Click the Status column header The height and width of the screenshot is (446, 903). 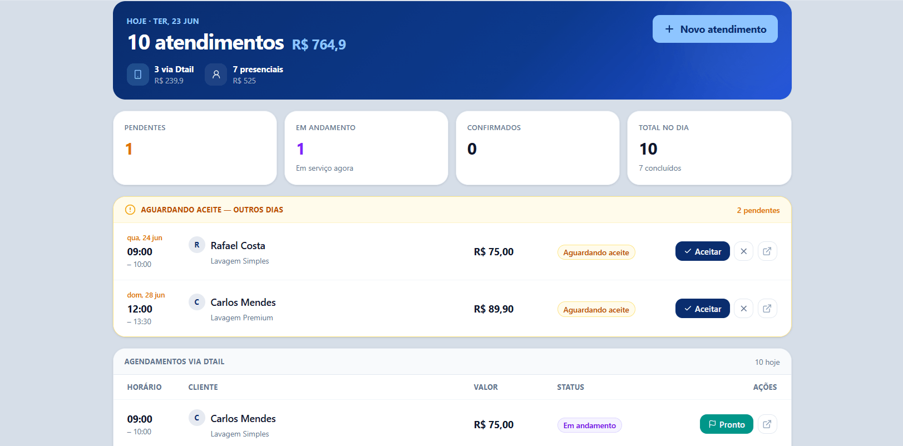click(571, 387)
